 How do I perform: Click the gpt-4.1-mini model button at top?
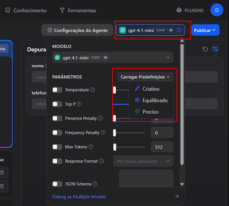(150, 30)
